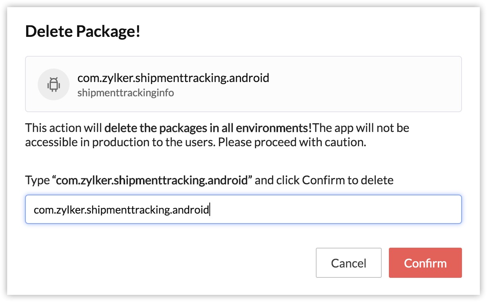487x302 pixels.
Task: Click the word "Type" in the instruction
Action: pyautogui.click(x=37, y=180)
